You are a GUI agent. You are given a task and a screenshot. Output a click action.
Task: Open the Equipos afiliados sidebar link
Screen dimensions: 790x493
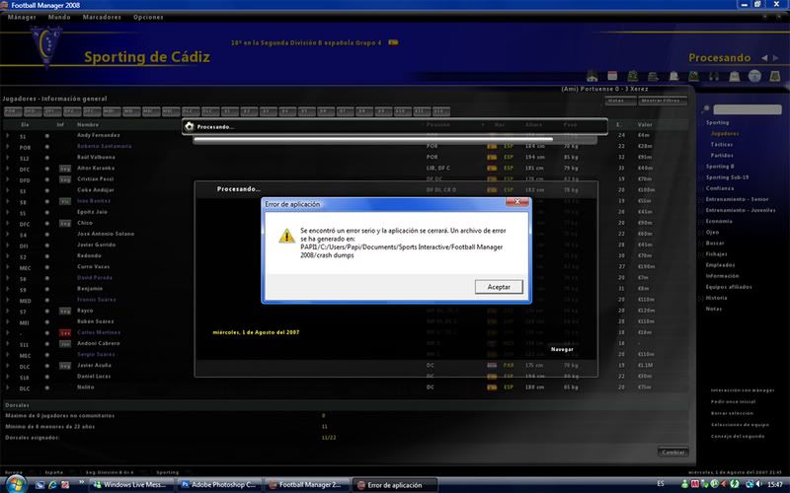point(729,287)
